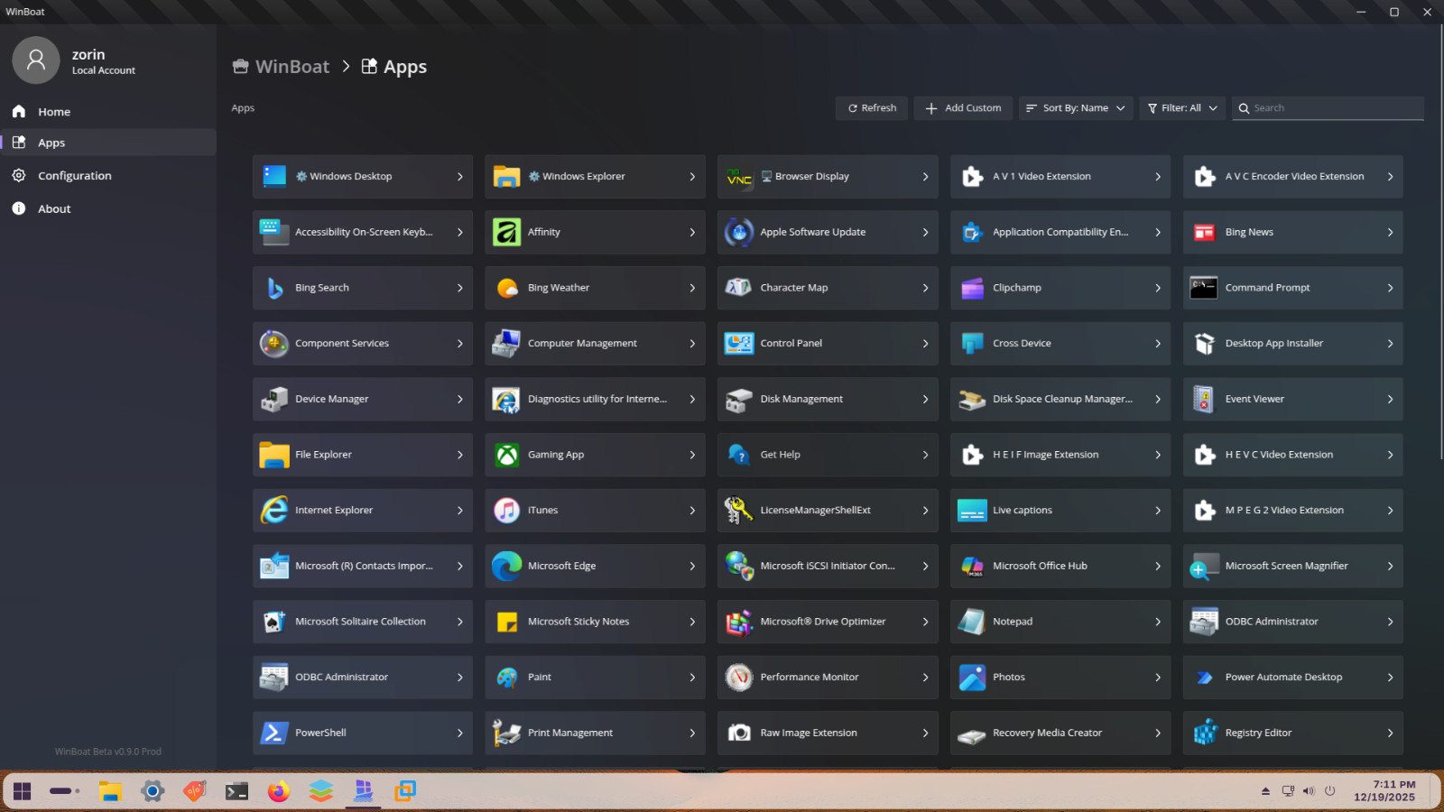The height and width of the screenshot is (812, 1444).
Task: Go to Home in the sidebar
Action: (x=108, y=112)
